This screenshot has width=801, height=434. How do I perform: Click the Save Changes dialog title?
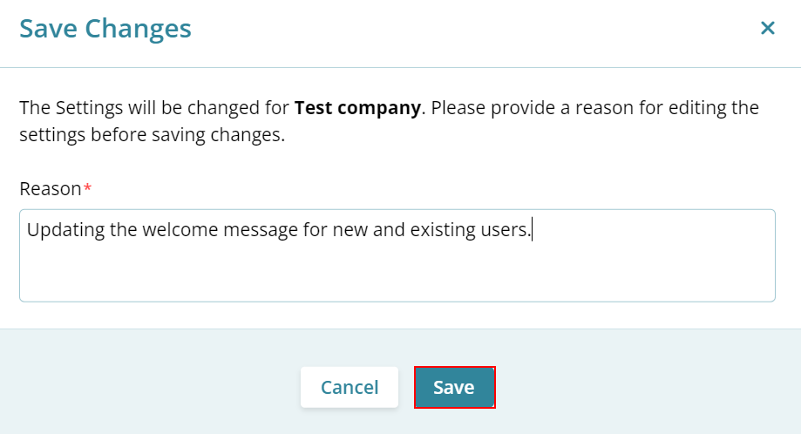(x=105, y=29)
